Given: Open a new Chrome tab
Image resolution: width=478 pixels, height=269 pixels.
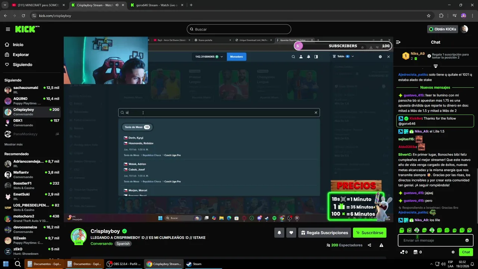Looking at the screenshot, I should pyautogui.click(x=191, y=5).
